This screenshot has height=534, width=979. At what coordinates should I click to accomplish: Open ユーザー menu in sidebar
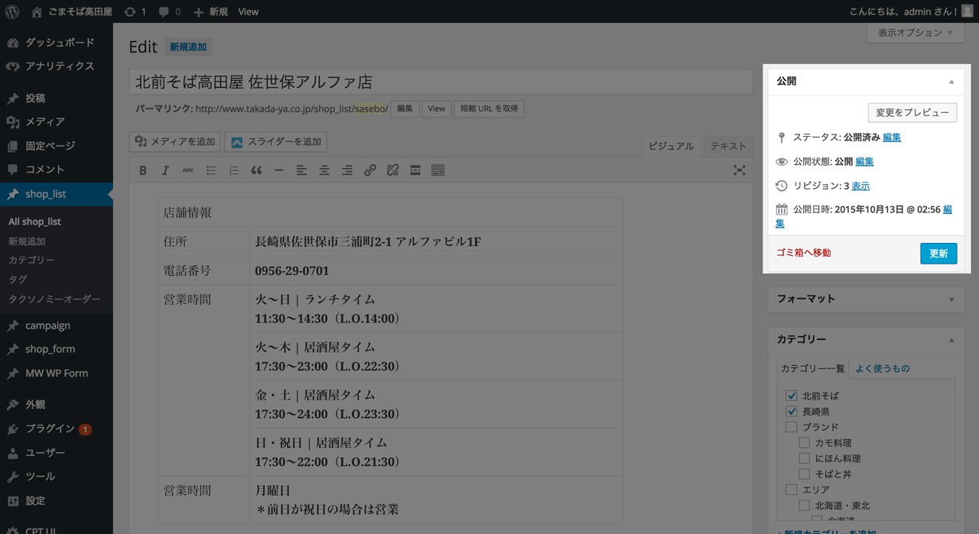pos(57,452)
